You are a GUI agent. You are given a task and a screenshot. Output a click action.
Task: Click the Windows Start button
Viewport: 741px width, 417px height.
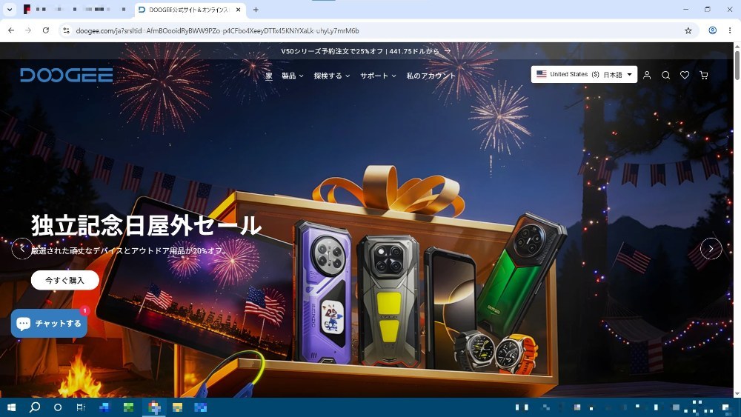point(11,407)
